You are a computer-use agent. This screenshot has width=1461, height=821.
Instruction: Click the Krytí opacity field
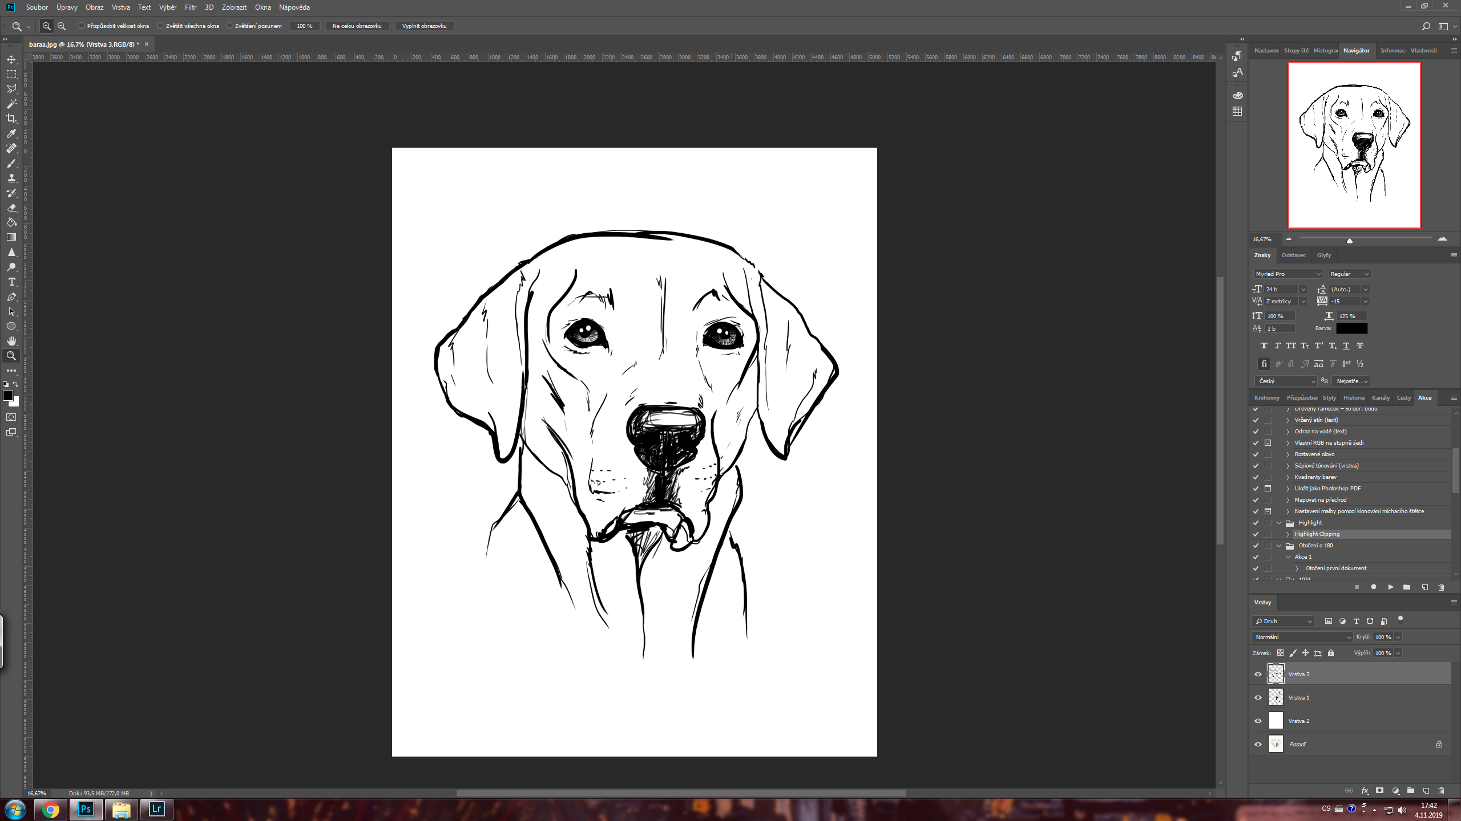[x=1383, y=637]
